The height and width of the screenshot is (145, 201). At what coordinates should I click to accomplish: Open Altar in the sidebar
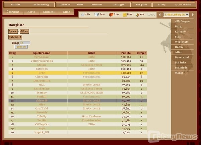178,52
